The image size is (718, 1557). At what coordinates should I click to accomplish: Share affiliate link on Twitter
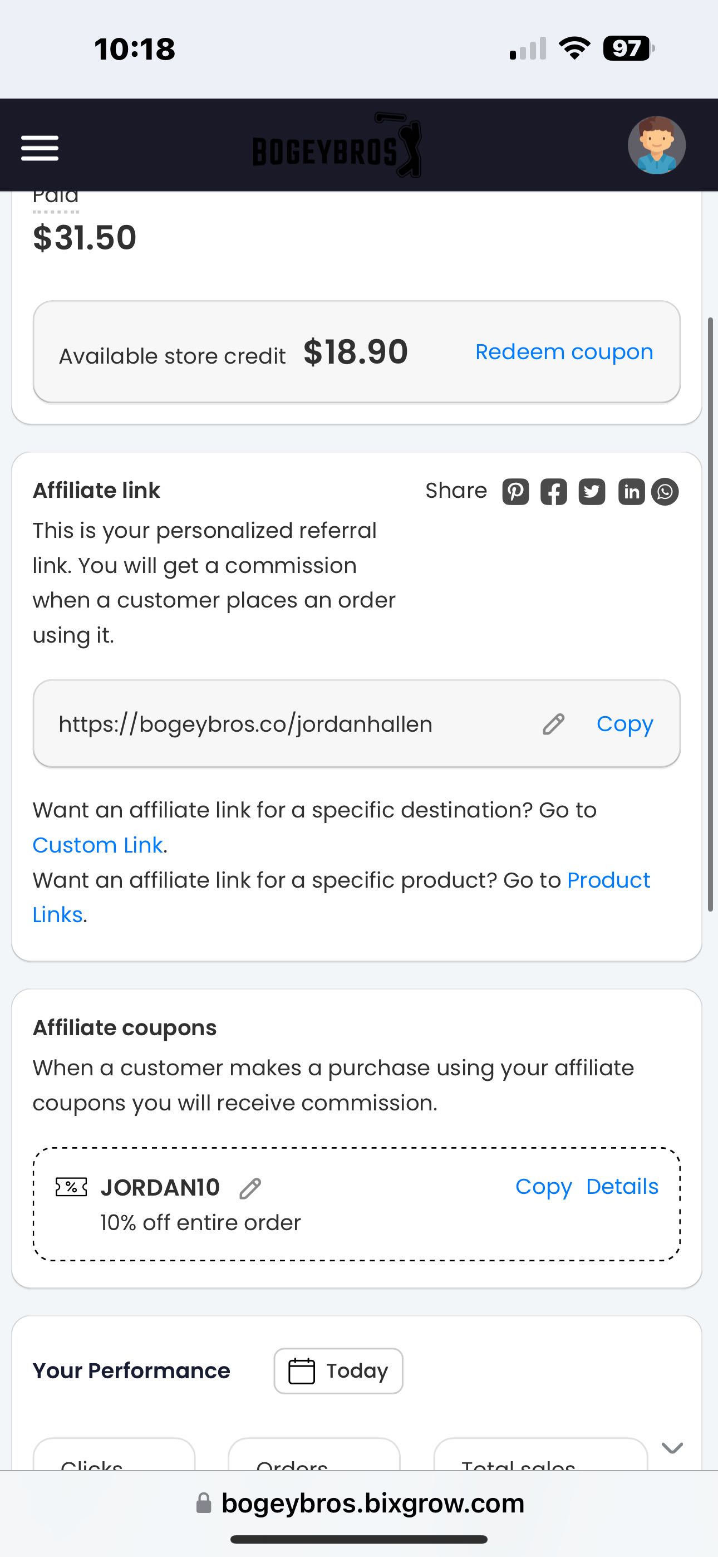coord(592,491)
